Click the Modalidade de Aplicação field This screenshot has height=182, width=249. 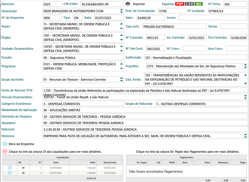coord(145,110)
